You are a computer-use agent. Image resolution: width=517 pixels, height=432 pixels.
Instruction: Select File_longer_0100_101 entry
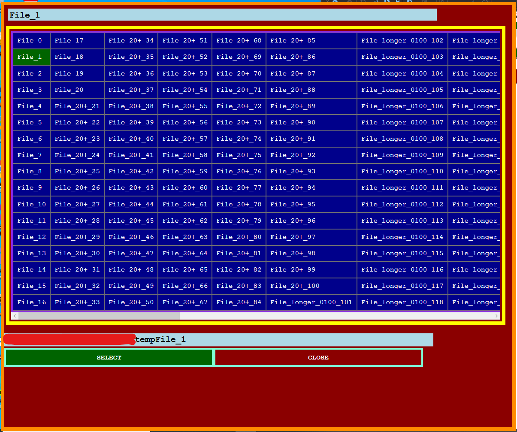[311, 302]
